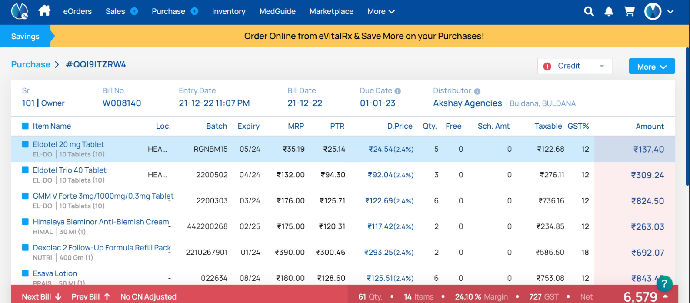Open the search magnifier icon
The width and height of the screenshot is (690, 303).
coord(589,11)
